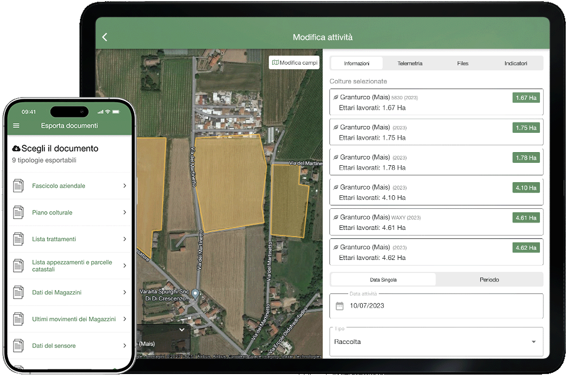
Task: Switch to the Informazioni tab
Action: click(x=357, y=64)
